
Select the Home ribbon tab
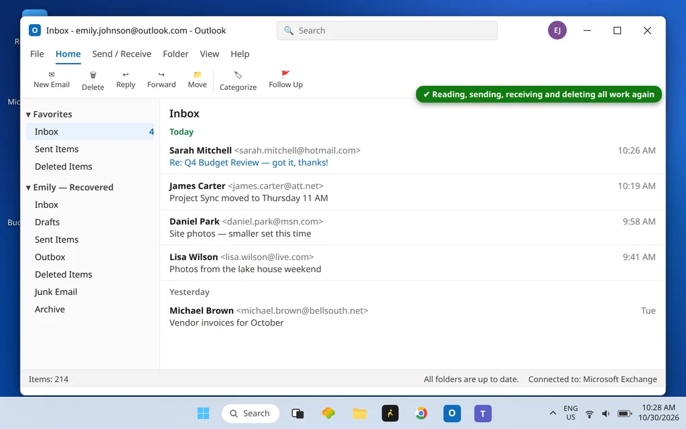coord(68,54)
